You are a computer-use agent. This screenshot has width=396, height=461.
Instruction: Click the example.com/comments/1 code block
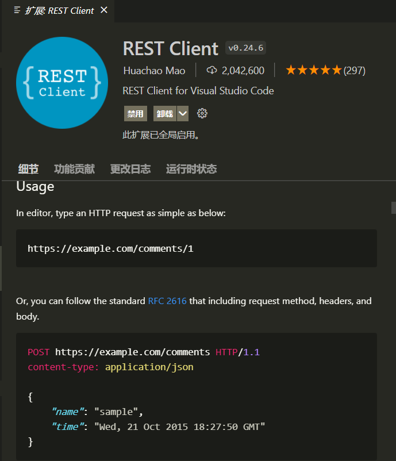(x=196, y=248)
